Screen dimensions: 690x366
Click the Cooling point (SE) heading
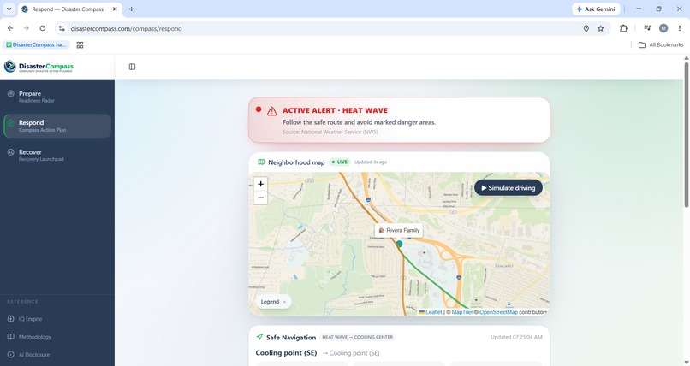point(286,353)
